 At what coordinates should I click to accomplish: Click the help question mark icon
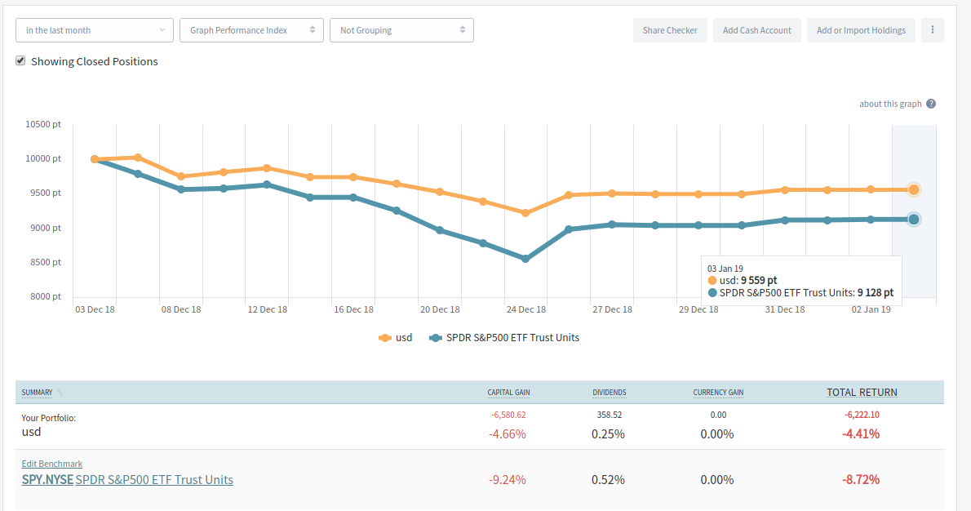tap(931, 104)
